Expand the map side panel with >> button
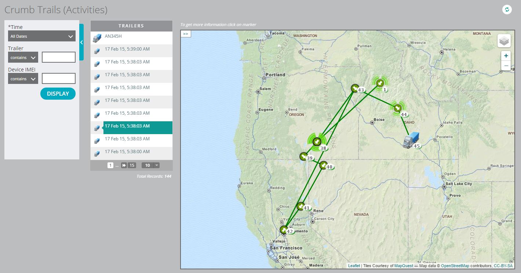 [186, 34]
